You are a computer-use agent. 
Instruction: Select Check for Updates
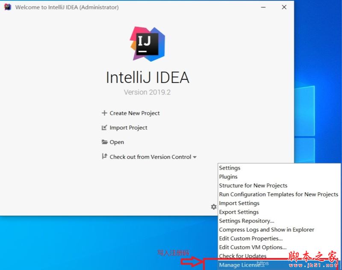tap(279, 256)
